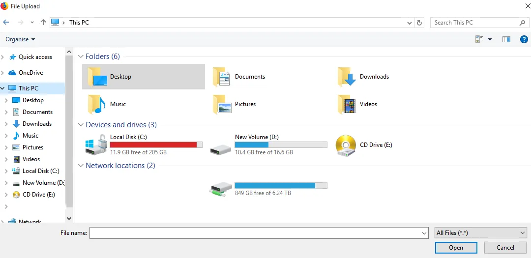Click the Cancel button
Image resolution: width=531 pixels, height=258 pixels.
click(505, 248)
